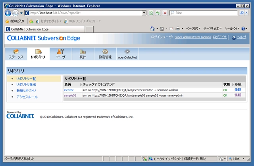
Task: Click the blue help question icon in command bar
Action: (243, 29)
